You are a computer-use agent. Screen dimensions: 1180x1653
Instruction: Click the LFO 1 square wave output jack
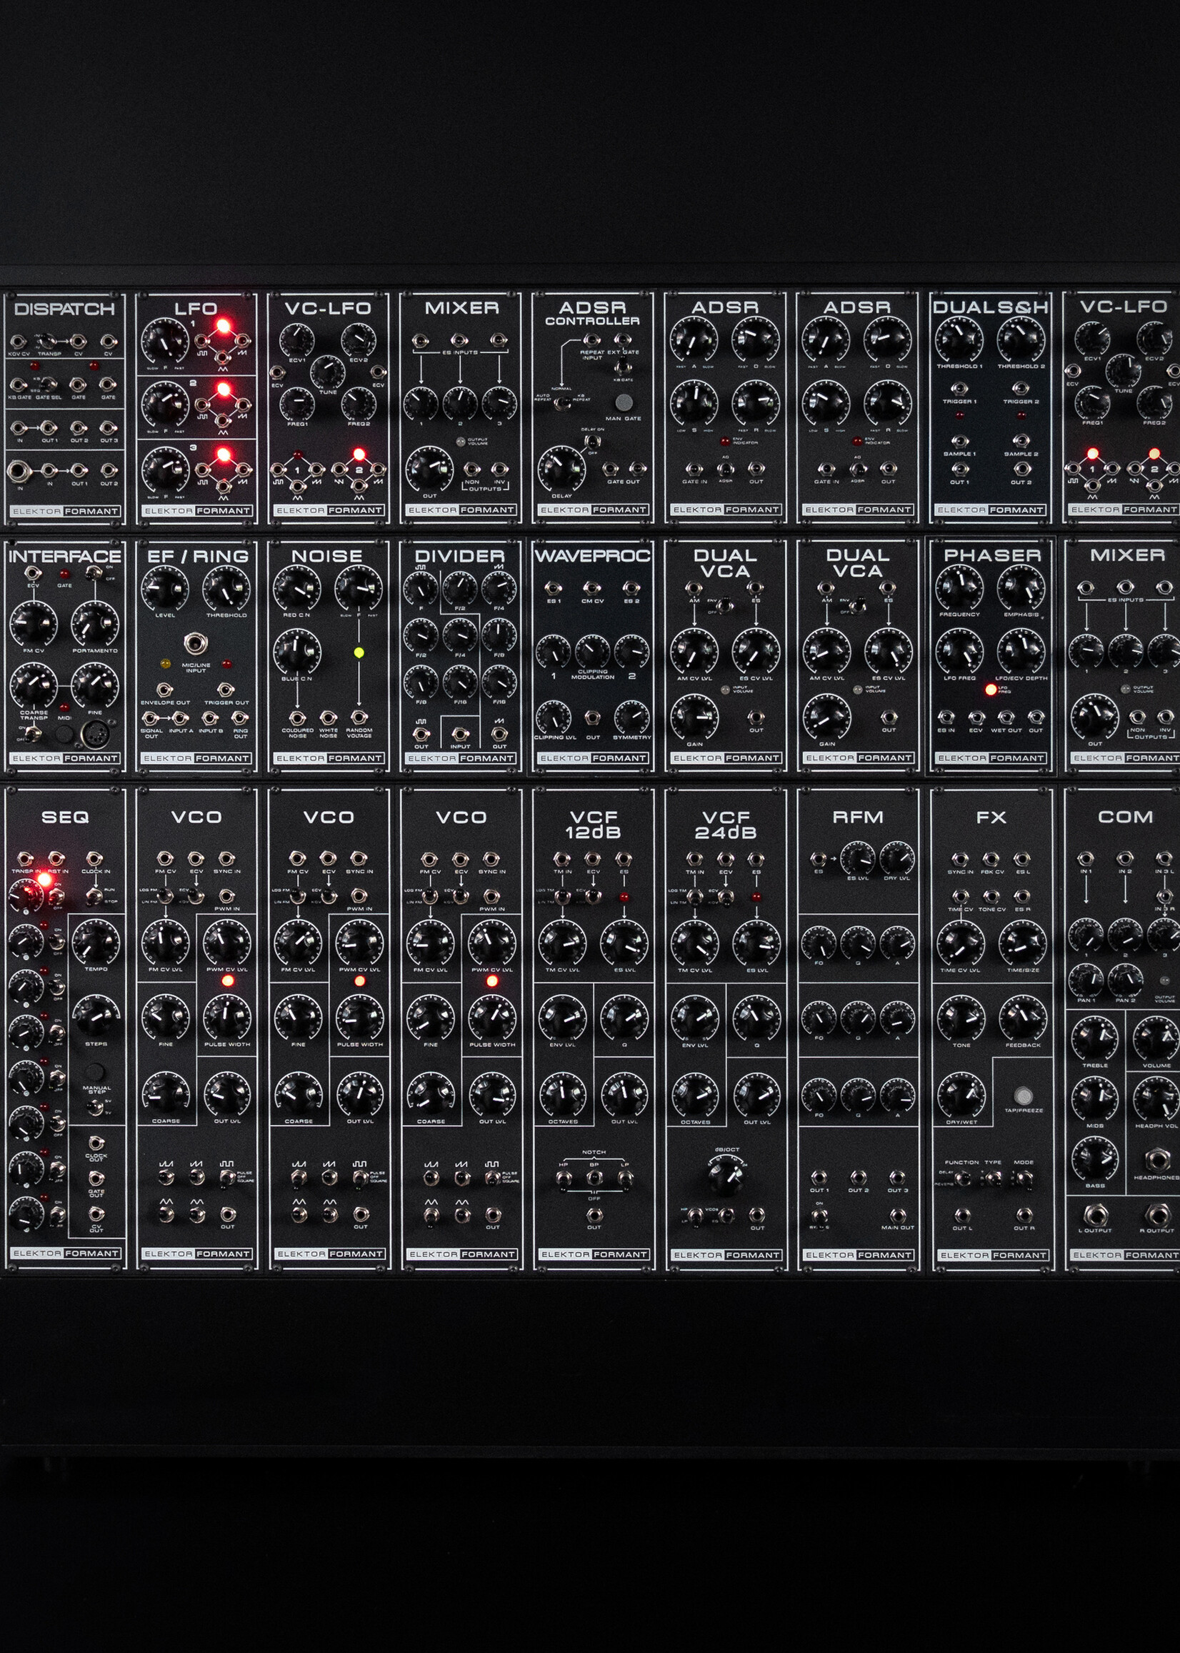click(204, 340)
